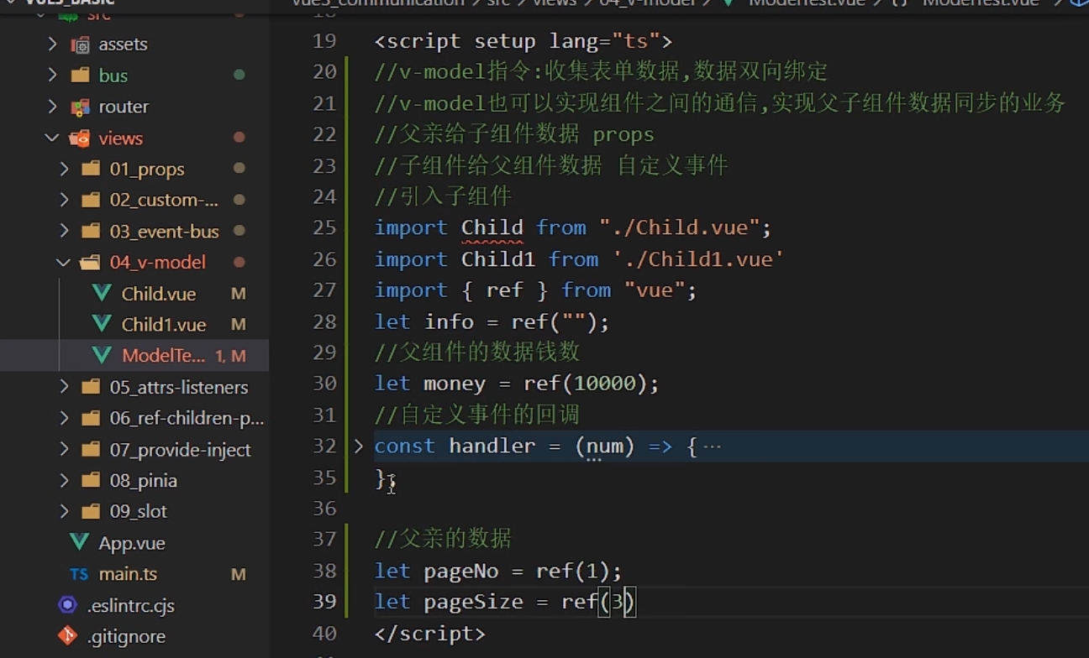Image resolution: width=1089 pixels, height=658 pixels.
Task: Click the git icon beside .gitignore
Action: (67, 635)
